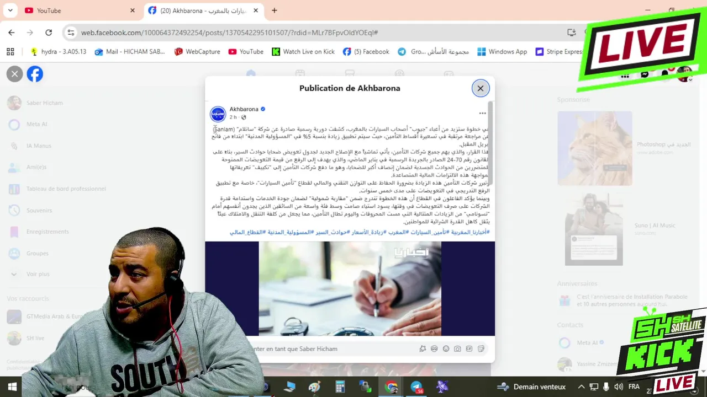The image size is (707, 397).
Task: Open Calculator from the taskbar
Action: click(x=340, y=387)
